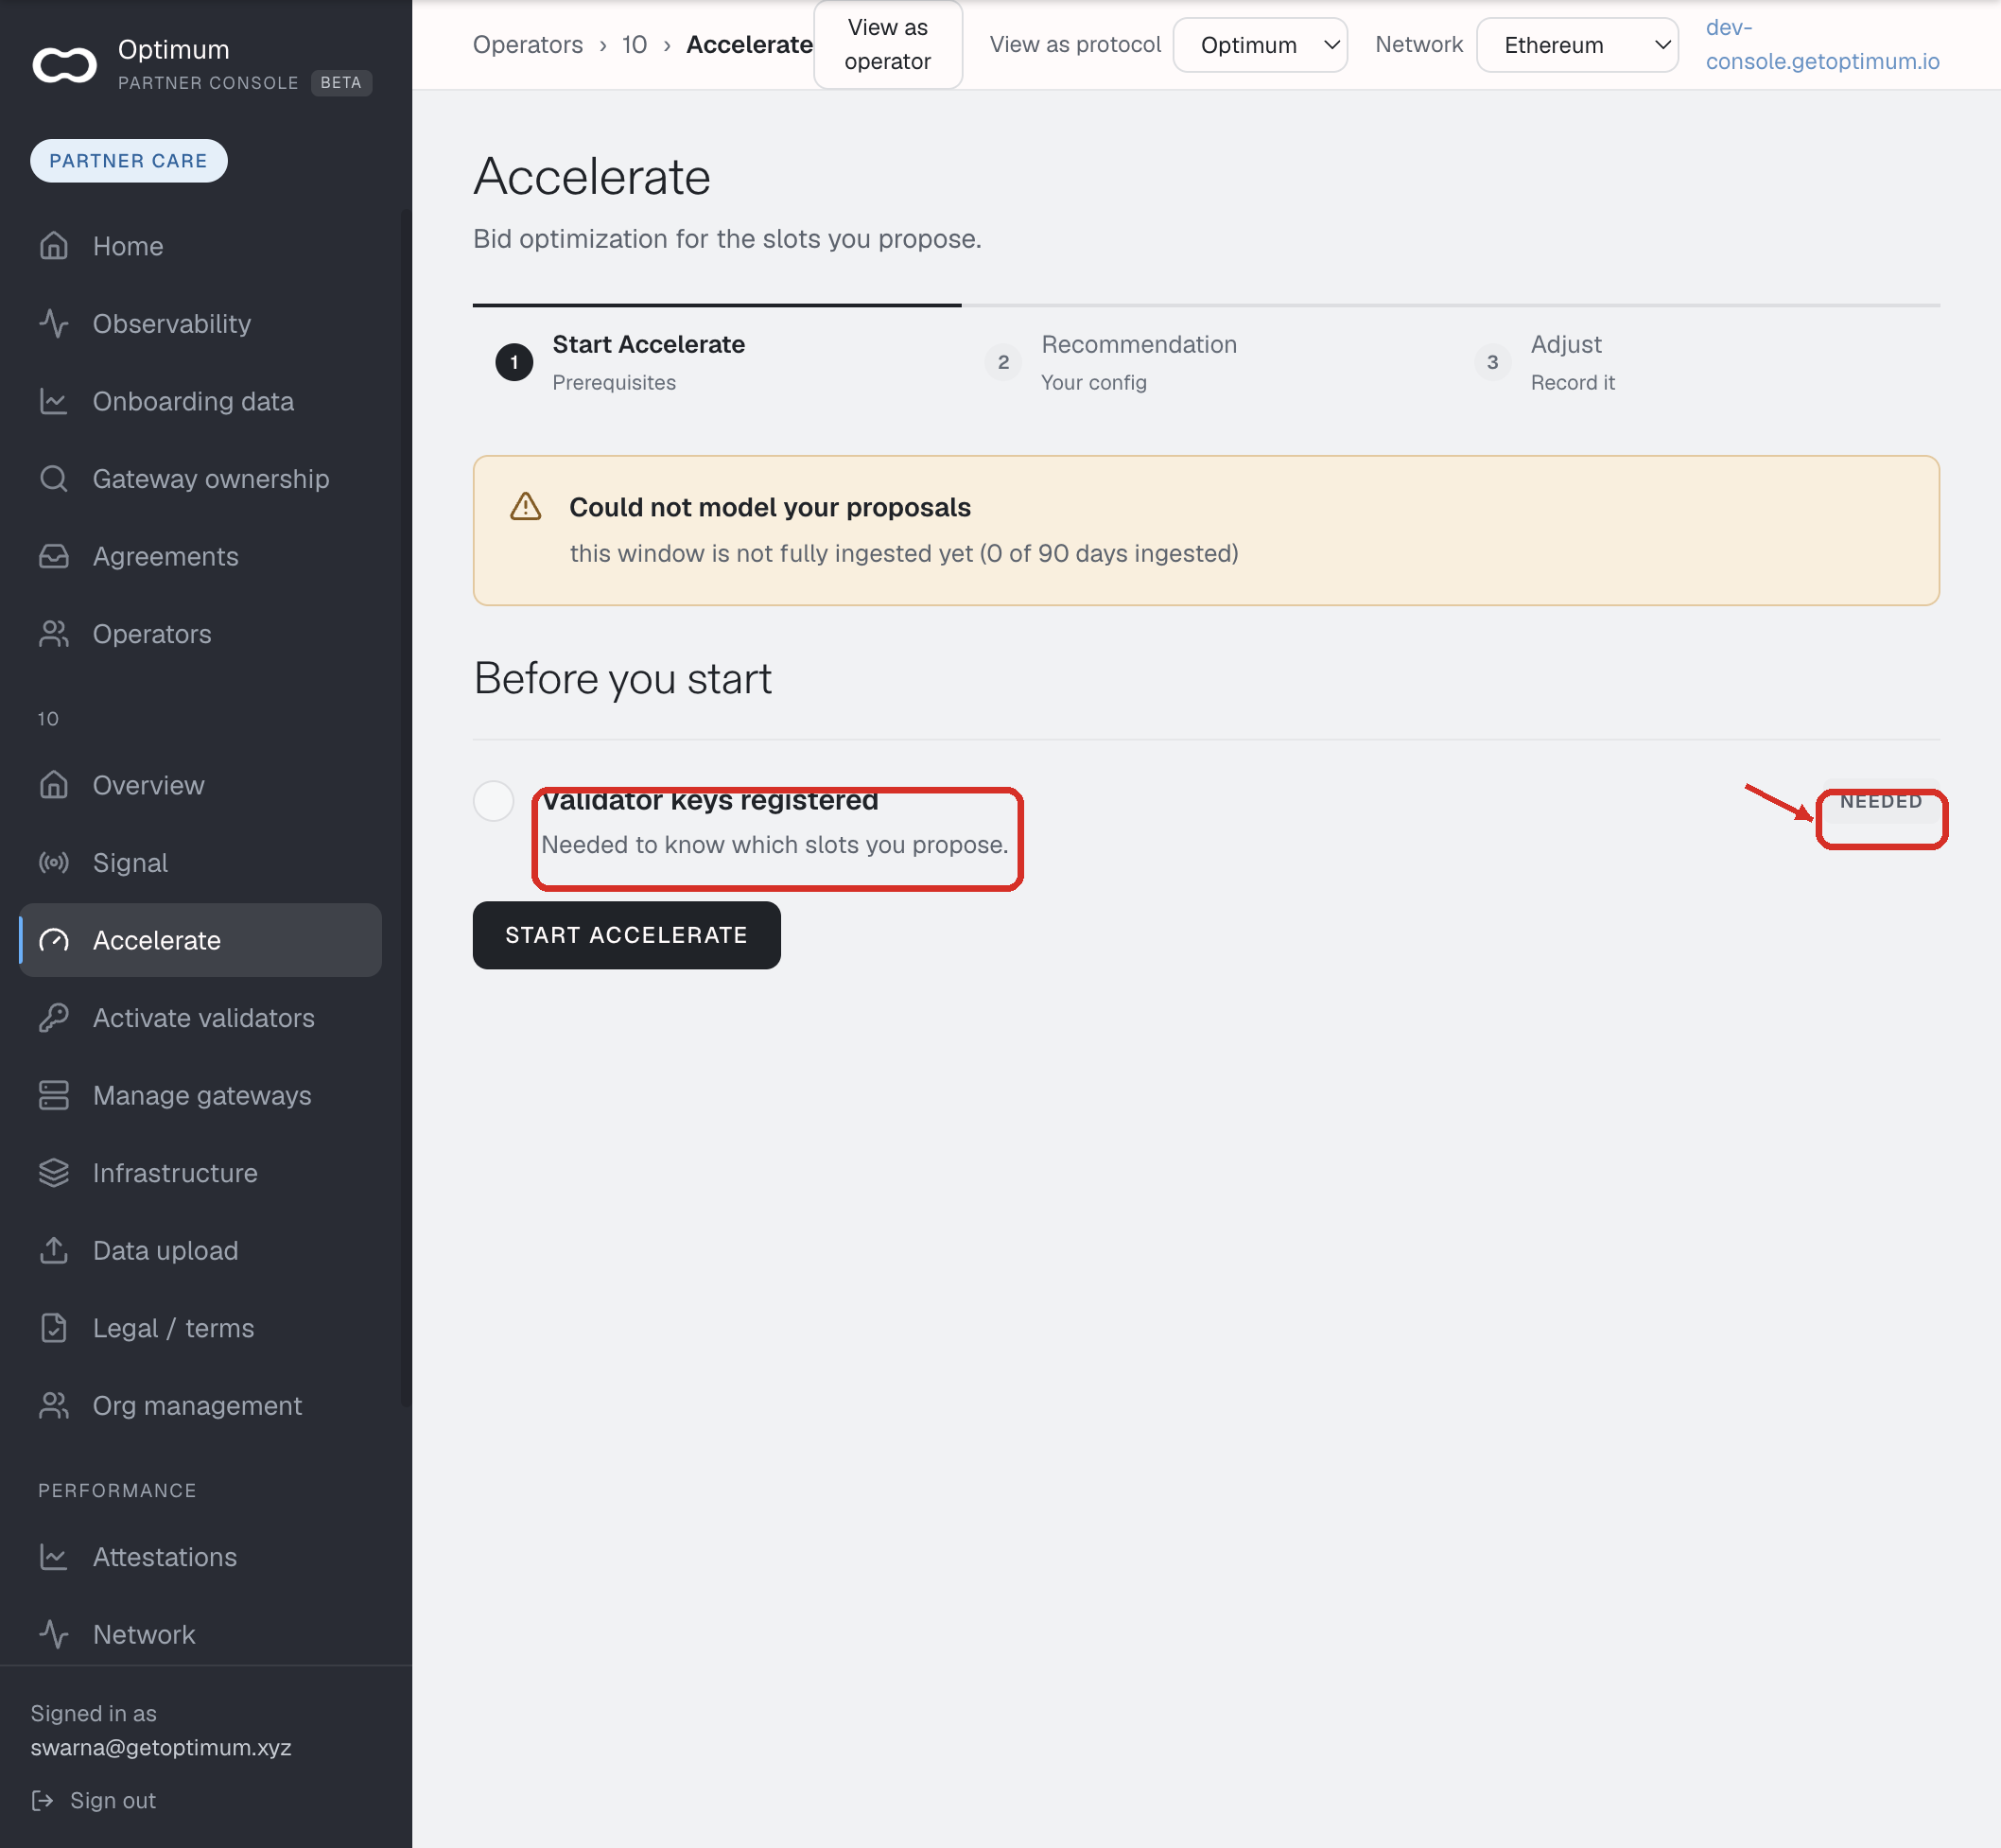
Task: Open Gateway ownership page
Action: pyautogui.click(x=200, y=478)
